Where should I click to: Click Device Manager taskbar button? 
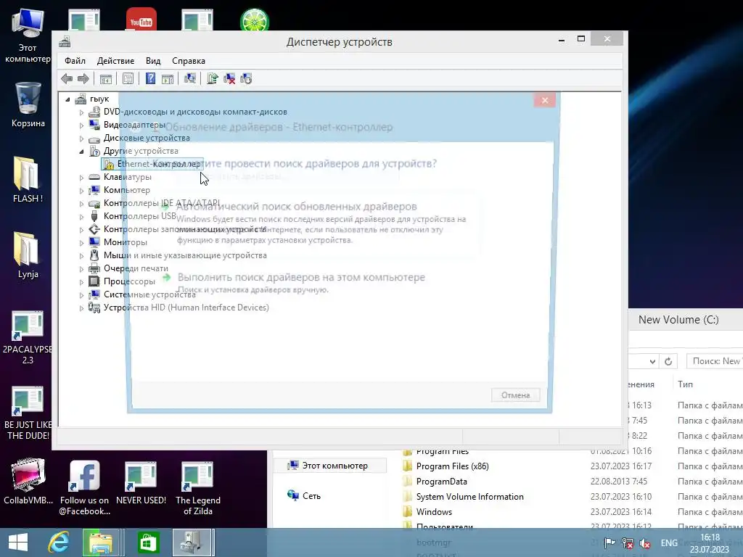click(193, 542)
